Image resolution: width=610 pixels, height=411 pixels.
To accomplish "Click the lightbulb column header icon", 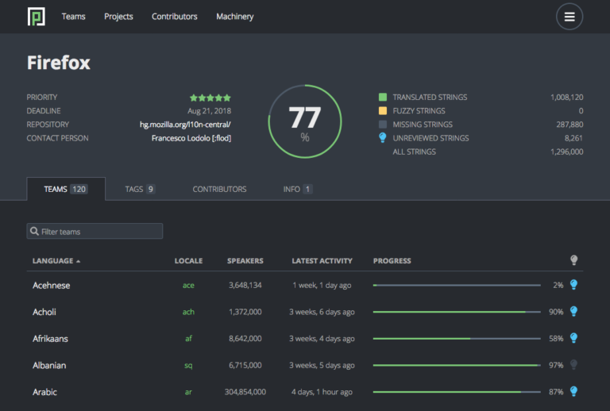I will coord(573,260).
